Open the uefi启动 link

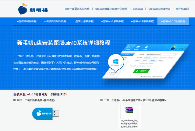(x=138, y=9)
